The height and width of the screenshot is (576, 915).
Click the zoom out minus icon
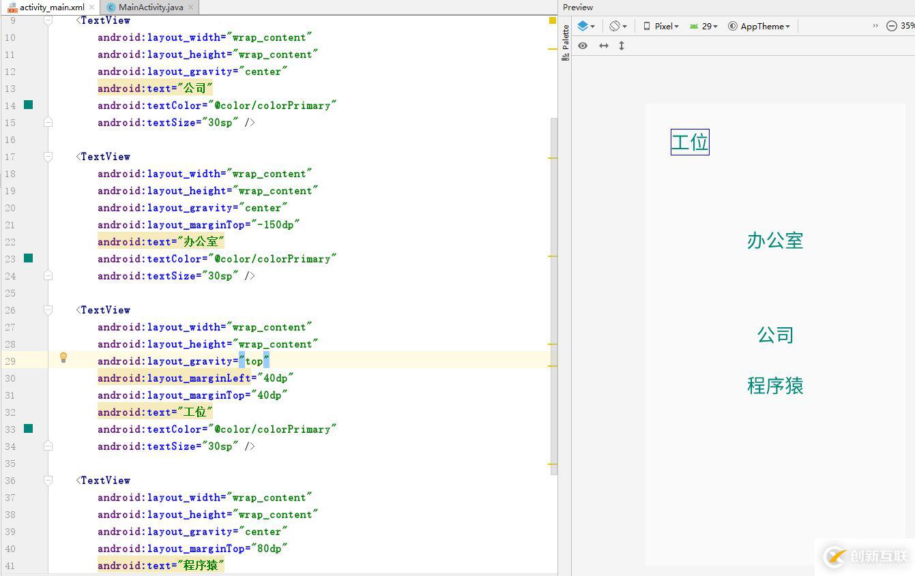(x=891, y=26)
